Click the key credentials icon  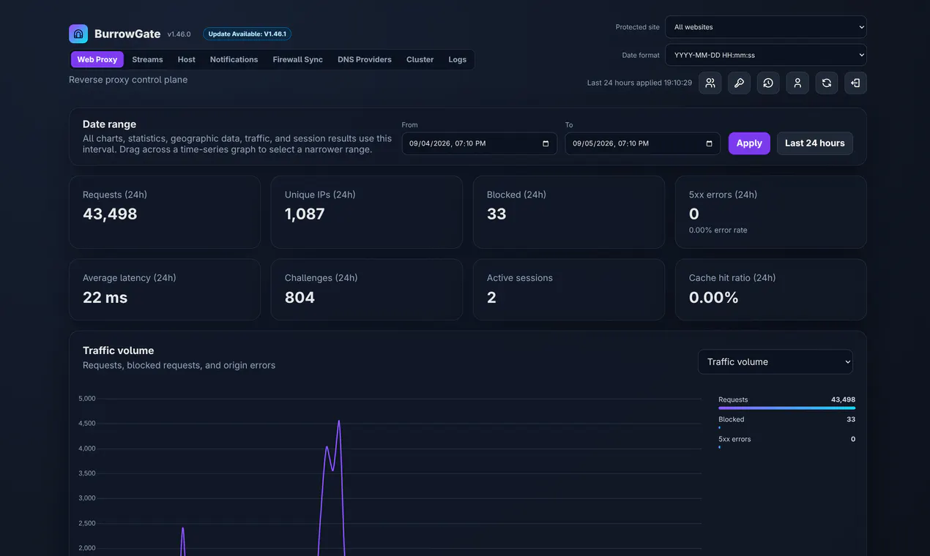click(x=739, y=83)
